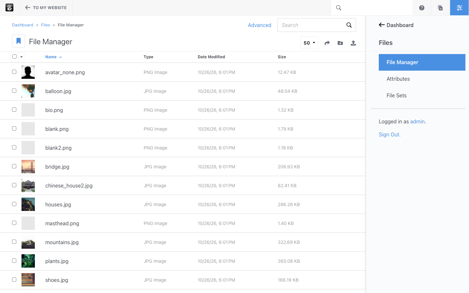Open the shoes.jpg thumbnail
Viewport: 469px width, 293px height.
pos(28,280)
